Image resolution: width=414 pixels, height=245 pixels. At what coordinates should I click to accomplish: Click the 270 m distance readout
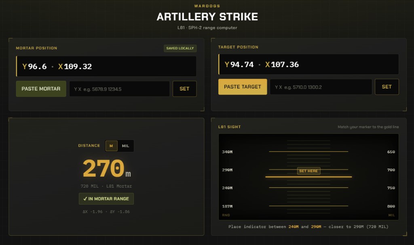point(107,168)
